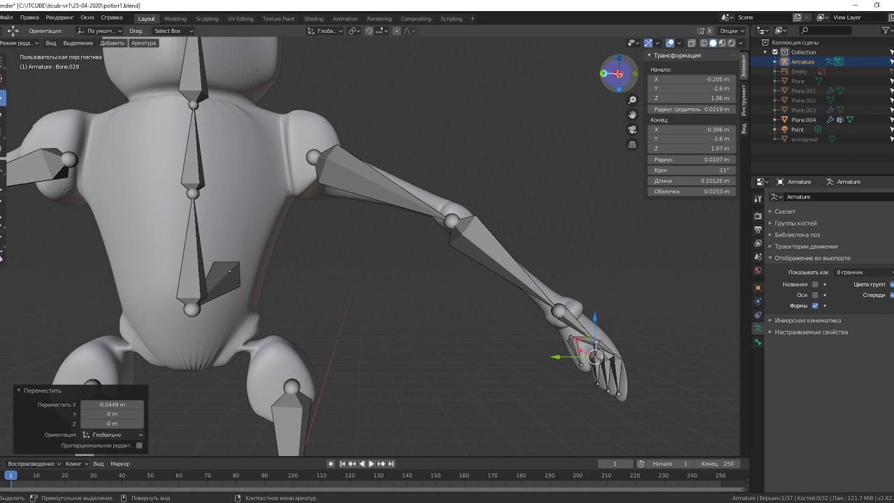
Task: Select Plane.004 in the outliner
Action: (803, 120)
